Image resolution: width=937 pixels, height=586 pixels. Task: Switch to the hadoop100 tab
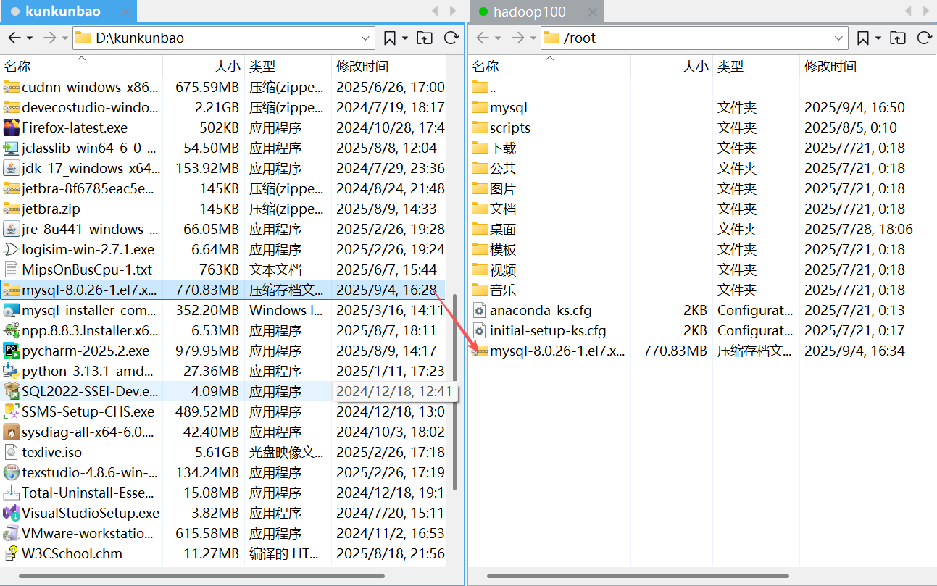pyautogui.click(x=533, y=11)
